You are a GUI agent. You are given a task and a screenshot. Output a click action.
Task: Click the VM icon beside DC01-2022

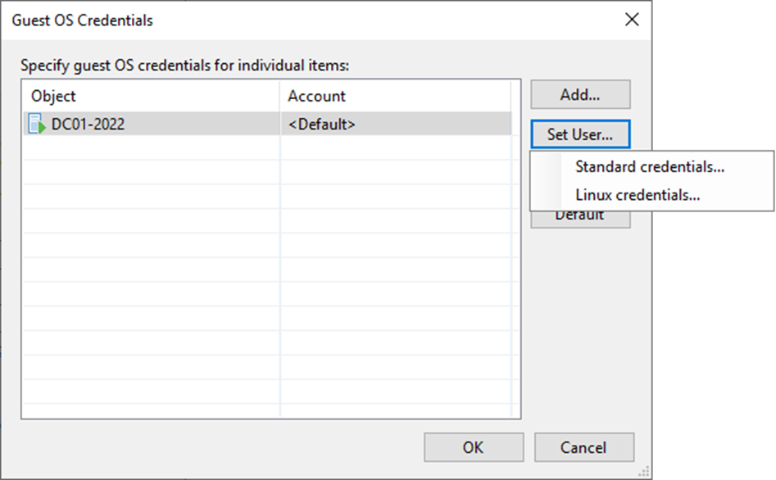click(37, 124)
